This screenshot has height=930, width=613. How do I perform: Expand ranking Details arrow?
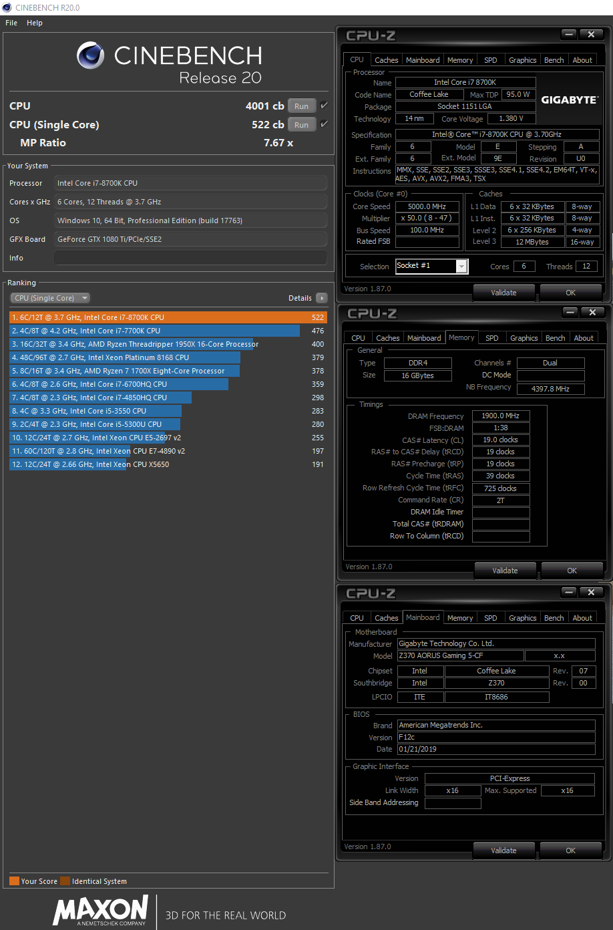coord(322,298)
